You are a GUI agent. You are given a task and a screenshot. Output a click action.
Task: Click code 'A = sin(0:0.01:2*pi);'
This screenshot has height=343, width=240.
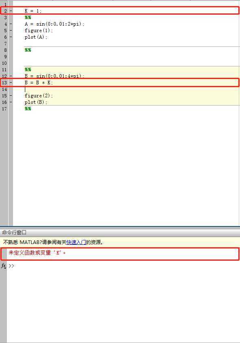click(x=55, y=24)
